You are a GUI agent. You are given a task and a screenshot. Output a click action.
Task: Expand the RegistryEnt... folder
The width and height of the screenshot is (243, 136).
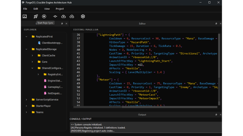[x=38, y=74]
